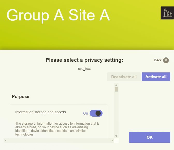Click the Please select a privacy setting heading
Viewport: 174px width, 150px height.
point(84,60)
